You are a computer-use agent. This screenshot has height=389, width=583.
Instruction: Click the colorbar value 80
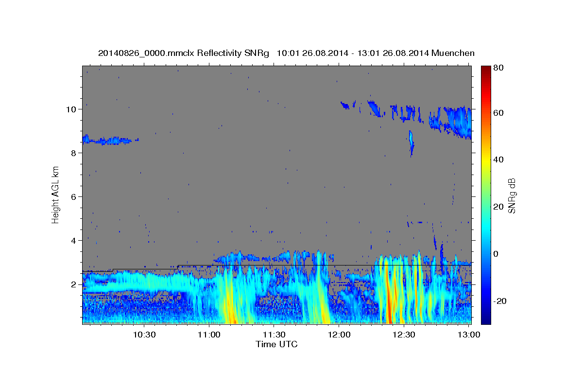[498, 68]
